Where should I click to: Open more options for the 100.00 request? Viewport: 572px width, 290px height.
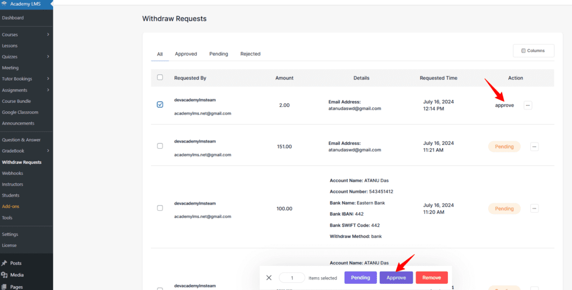pos(534,208)
